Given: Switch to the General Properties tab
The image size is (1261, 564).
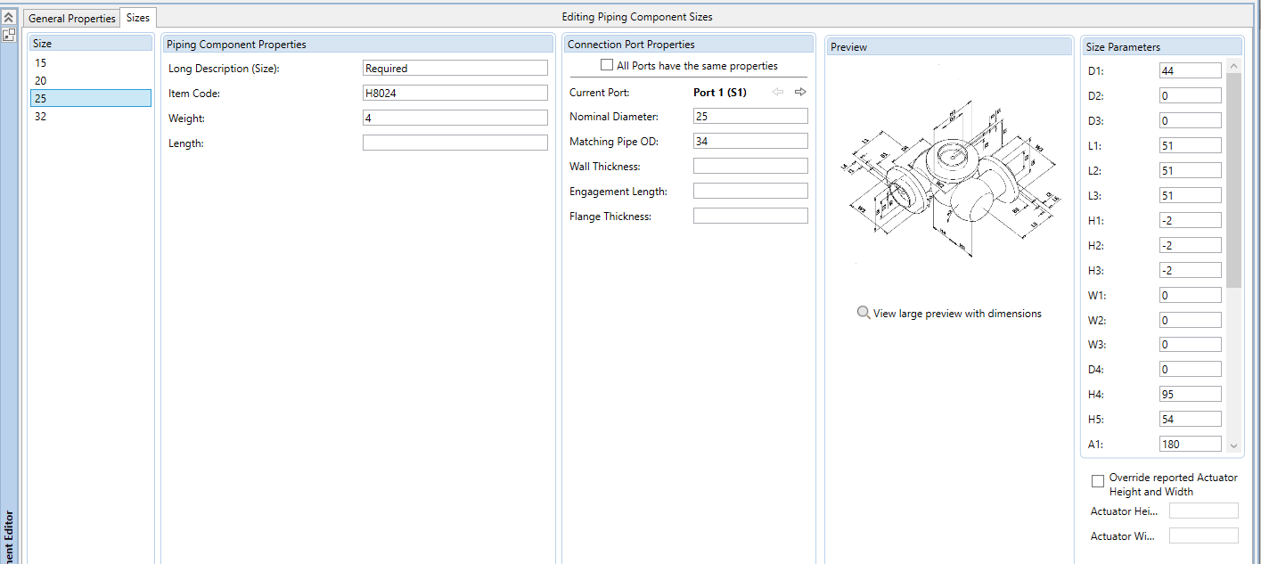Looking at the screenshot, I should (x=70, y=17).
